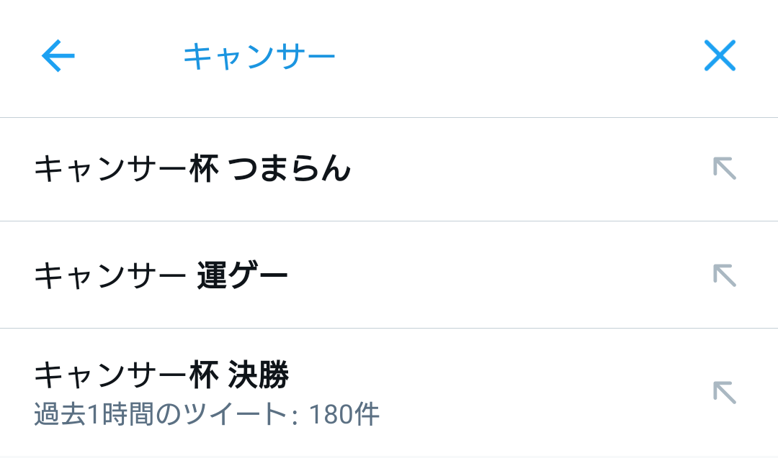The height and width of the screenshot is (458, 778).
Task: Fill search with キャンサー杯 つまらん via arrow icon
Action: [x=725, y=168]
